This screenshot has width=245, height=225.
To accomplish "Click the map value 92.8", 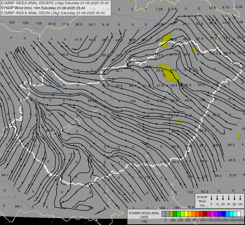I will 49,130.
